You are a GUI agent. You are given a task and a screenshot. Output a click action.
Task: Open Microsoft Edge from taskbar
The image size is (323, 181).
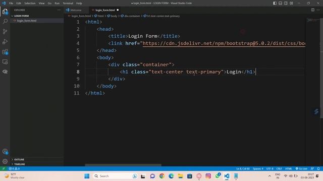tap(171, 176)
